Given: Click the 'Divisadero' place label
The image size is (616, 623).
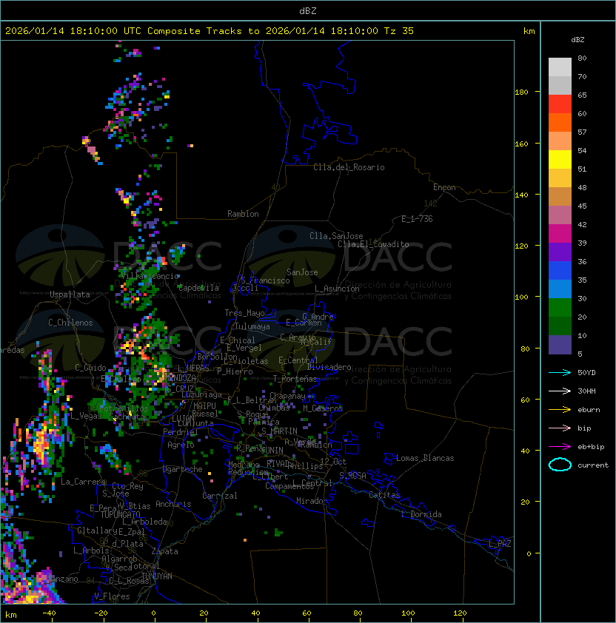Looking at the screenshot, I should click(329, 367).
